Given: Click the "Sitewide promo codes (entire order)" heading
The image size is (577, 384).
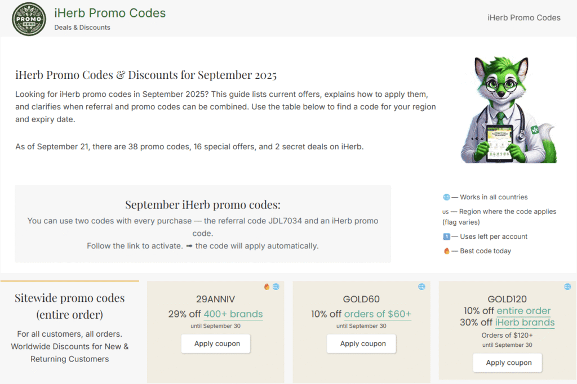Looking at the screenshot, I should (x=70, y=306).
